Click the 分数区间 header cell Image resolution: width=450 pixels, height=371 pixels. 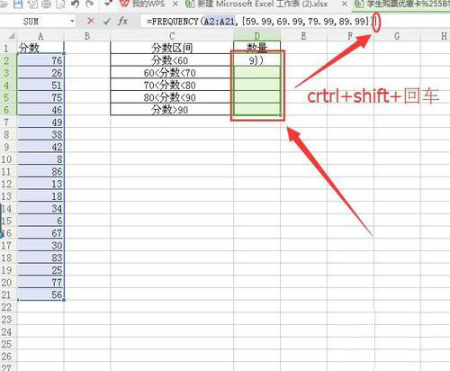pyautogui.click(x=172, y=48)
